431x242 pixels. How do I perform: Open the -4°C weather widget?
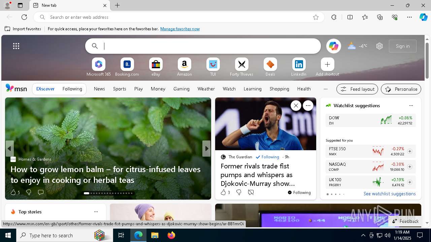click(358, 46)
